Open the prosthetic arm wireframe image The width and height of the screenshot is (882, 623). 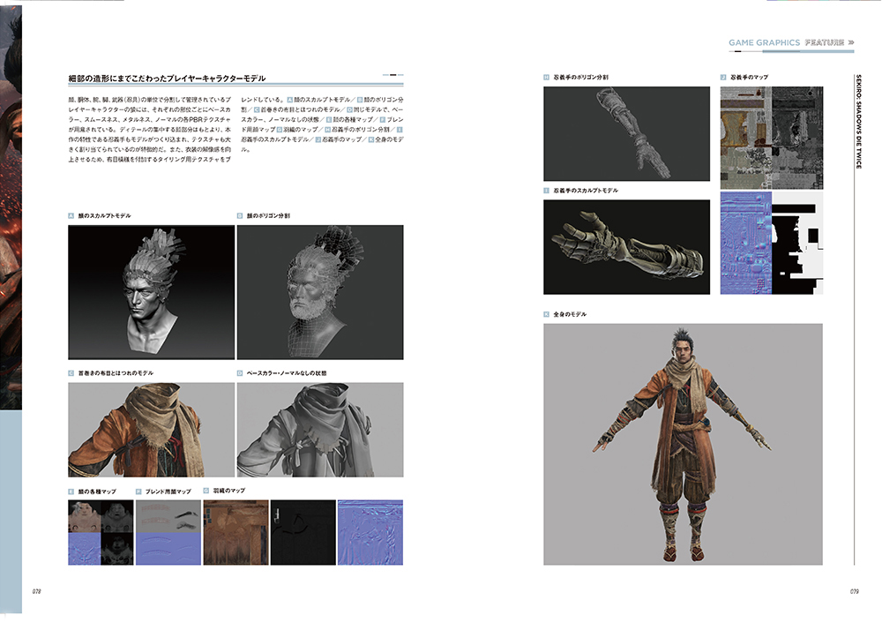[626, 133]
